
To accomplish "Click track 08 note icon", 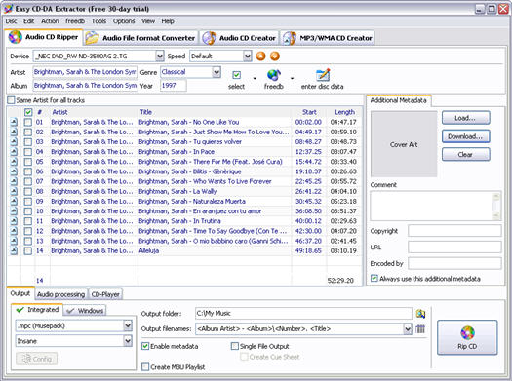I will 14,192.
